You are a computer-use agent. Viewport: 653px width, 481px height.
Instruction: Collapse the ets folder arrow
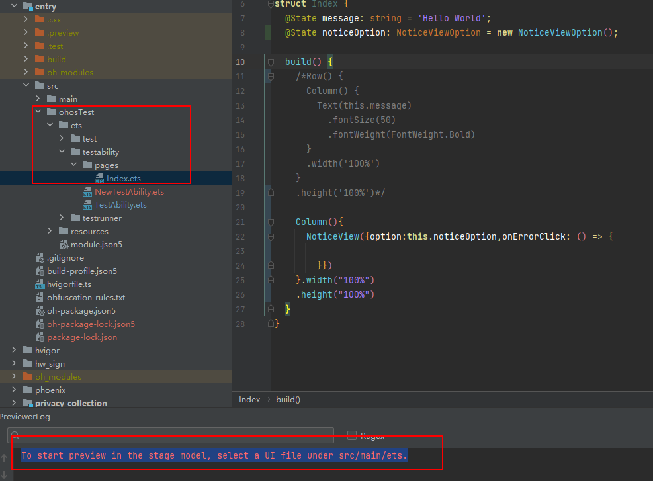pyautogui.click(x=50, y=125)
